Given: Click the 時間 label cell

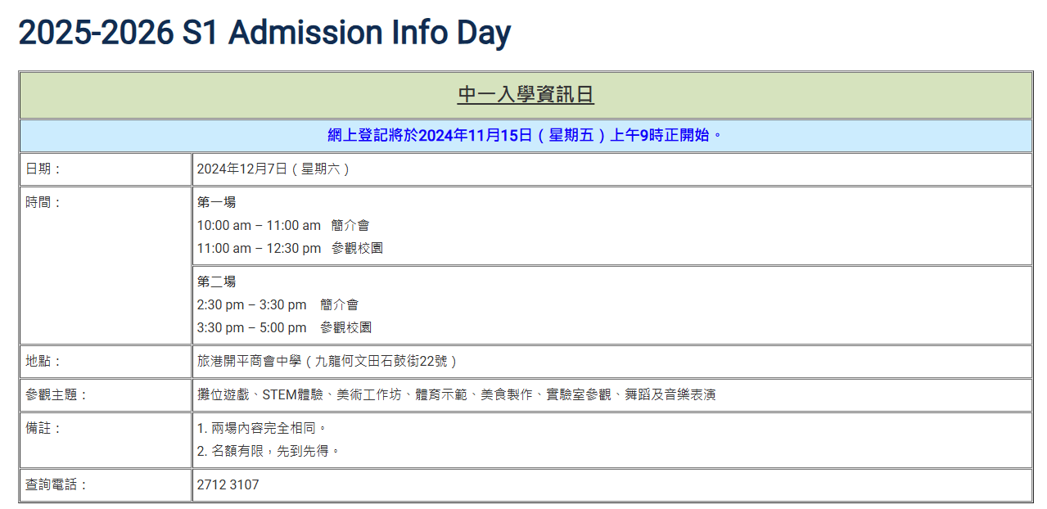Looking at the screenshot, I should coord(106,265).
